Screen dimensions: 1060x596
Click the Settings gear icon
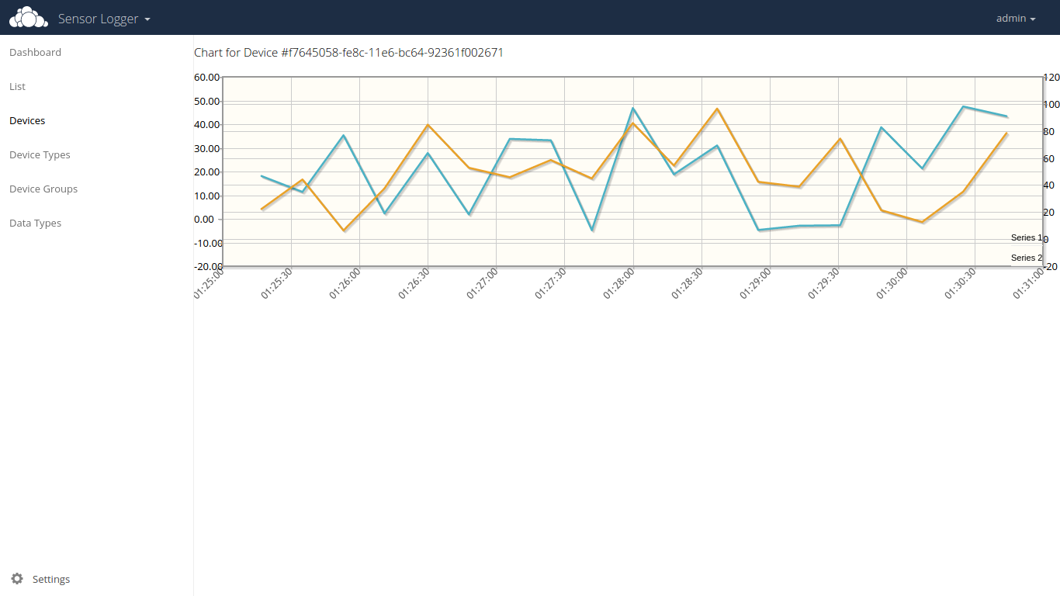point(17,579)
